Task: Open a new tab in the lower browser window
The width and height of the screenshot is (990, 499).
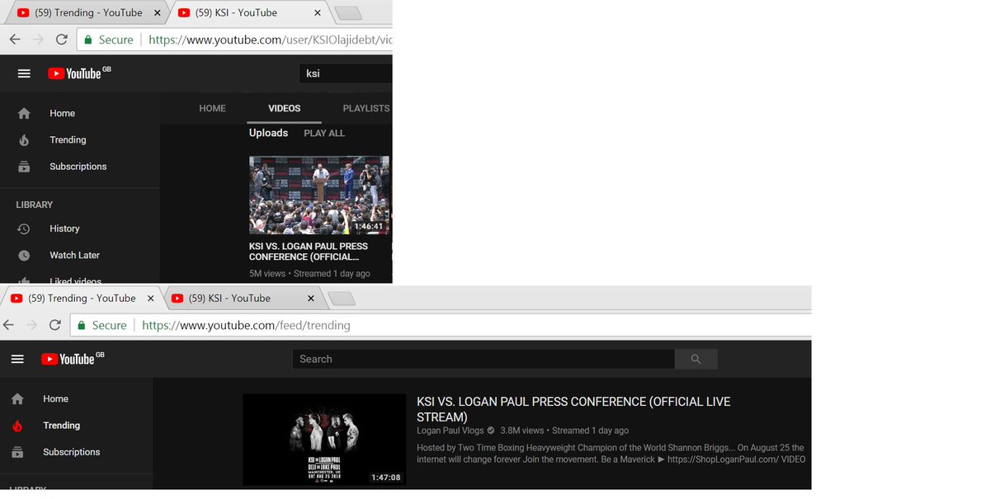Action: coord(341,298)
